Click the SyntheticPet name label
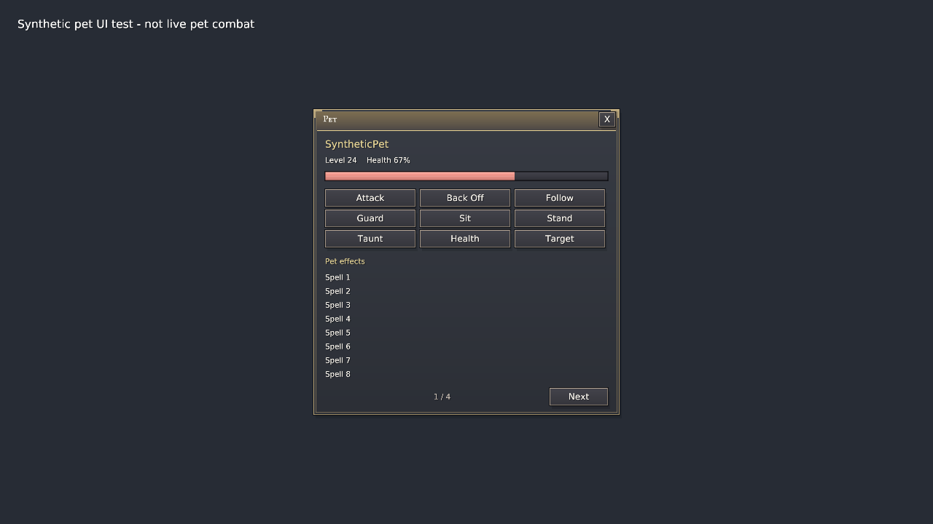This screenshot has width=933, height=524. tap(357, 144)
